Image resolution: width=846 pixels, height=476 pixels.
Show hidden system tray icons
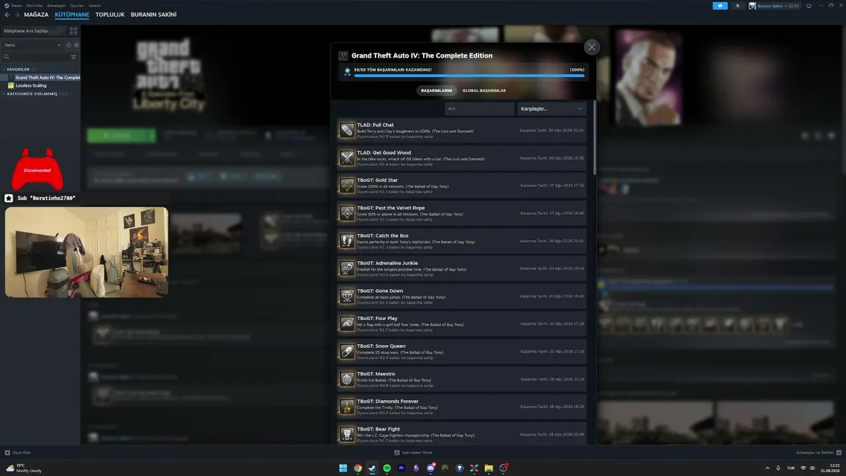(767, 468)
